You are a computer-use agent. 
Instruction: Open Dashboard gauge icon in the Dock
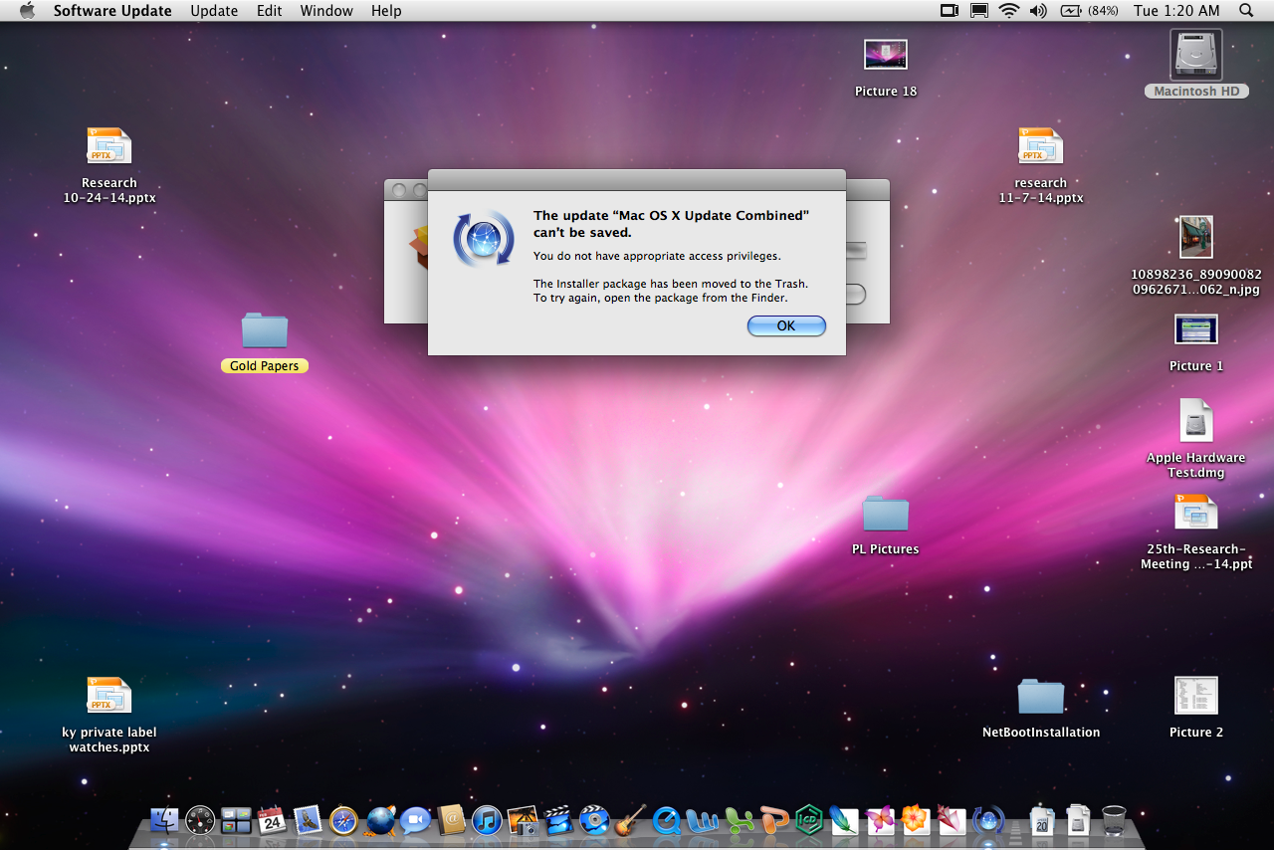tap(200, 820)
